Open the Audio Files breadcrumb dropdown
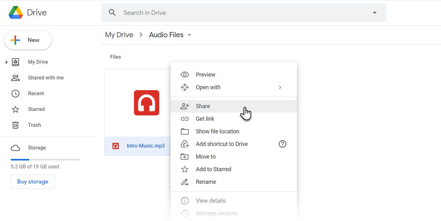The width and height of the screenshot is (441, 221). pos(189,35)
